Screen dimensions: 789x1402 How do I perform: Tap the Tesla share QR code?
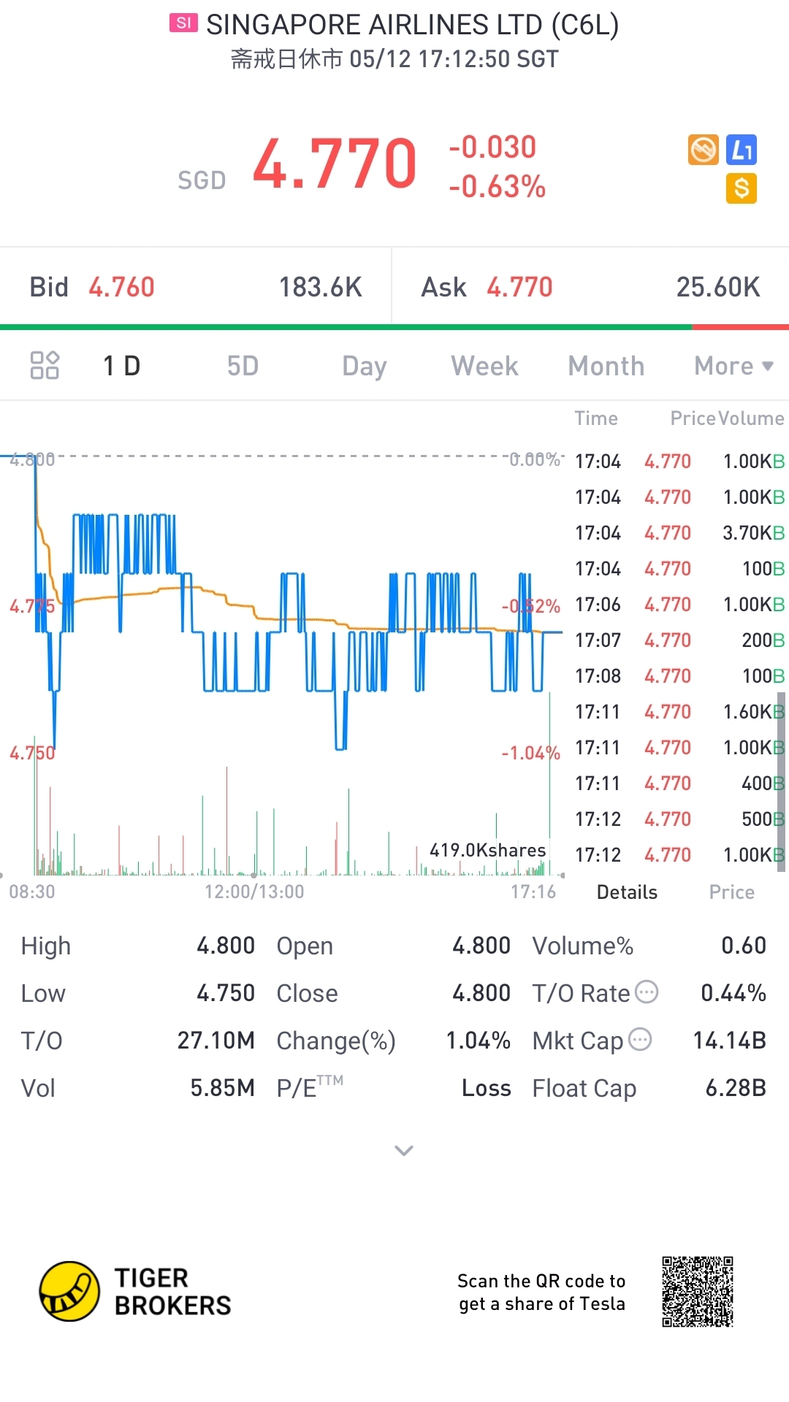tap(698, 1291)
